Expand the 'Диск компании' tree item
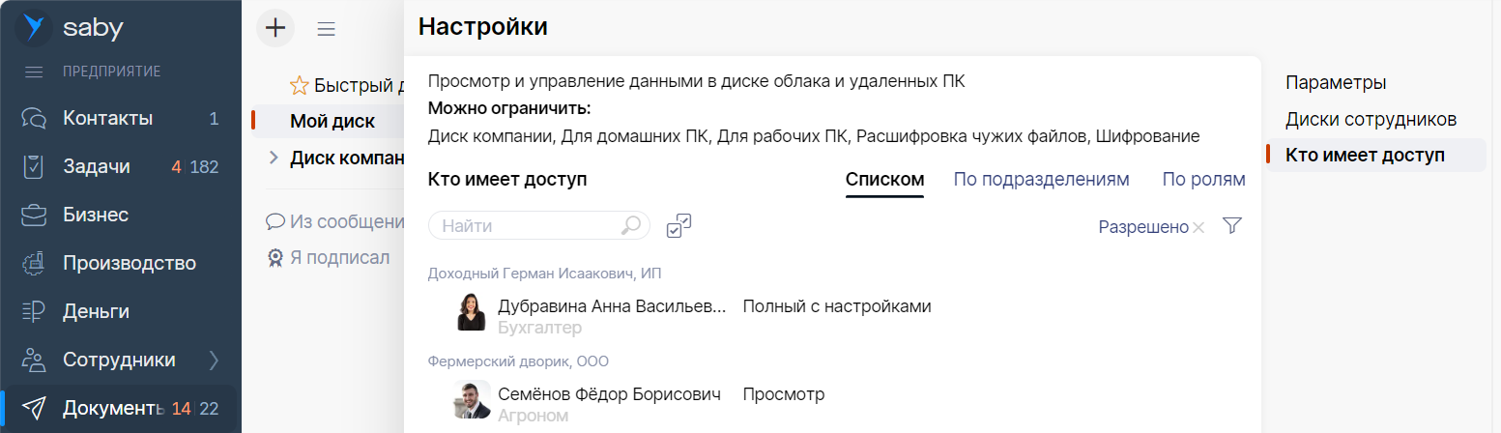1501x433 pixels. point(274,158)
